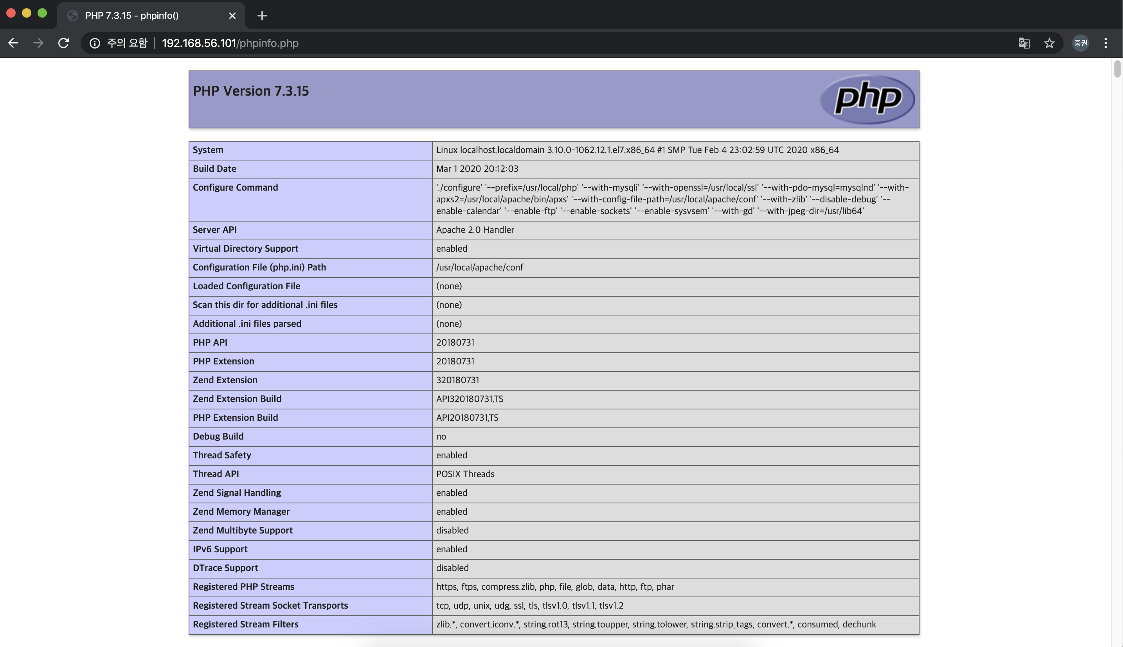Open Chrome three-dot menu
This screenshot has width=1123, height=647.
pos(1106,43)
